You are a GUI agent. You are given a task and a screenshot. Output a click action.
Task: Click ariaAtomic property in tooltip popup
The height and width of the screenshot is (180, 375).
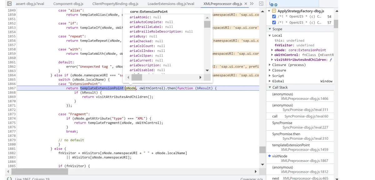(145, 17)
